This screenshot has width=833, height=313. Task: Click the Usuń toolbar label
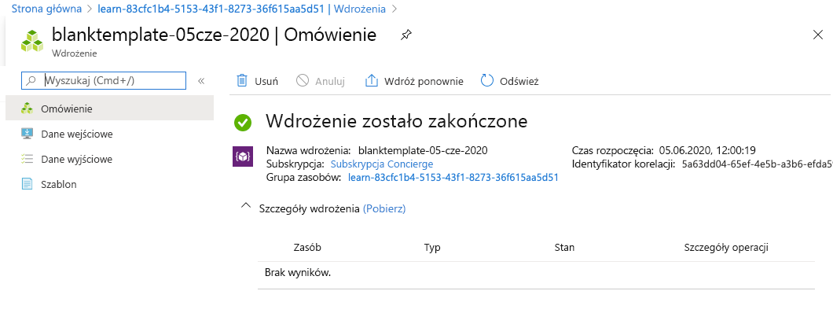(266, 81)
